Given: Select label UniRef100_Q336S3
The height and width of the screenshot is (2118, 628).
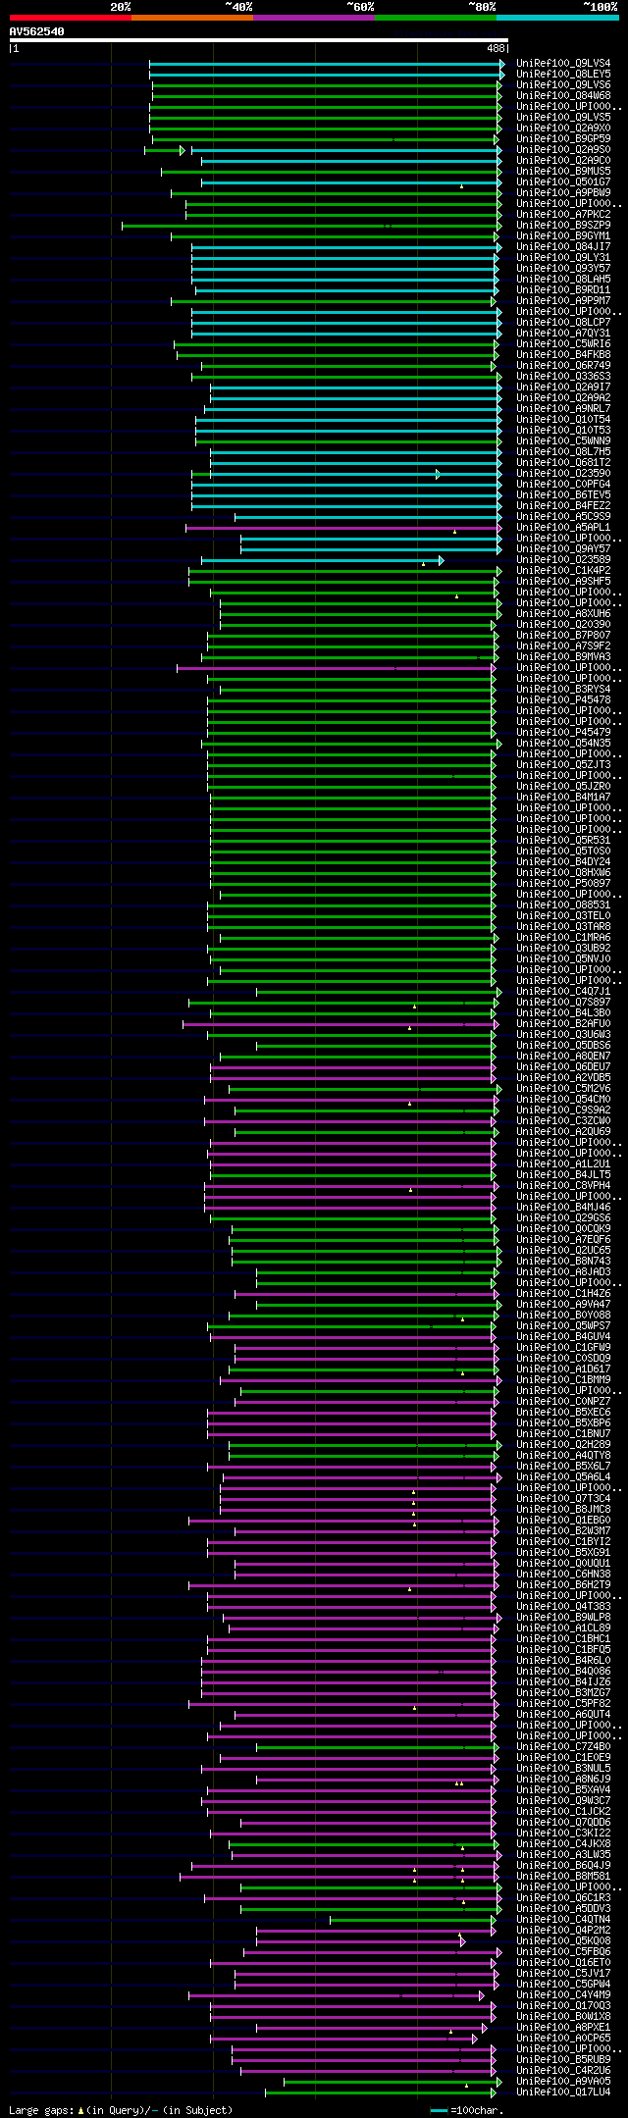Looking at the screenshot, I should tap(563, 377).
